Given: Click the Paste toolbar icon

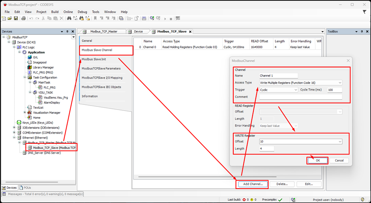Looking at the screenshot, I should pyautogui.click(x=55, y=18).
